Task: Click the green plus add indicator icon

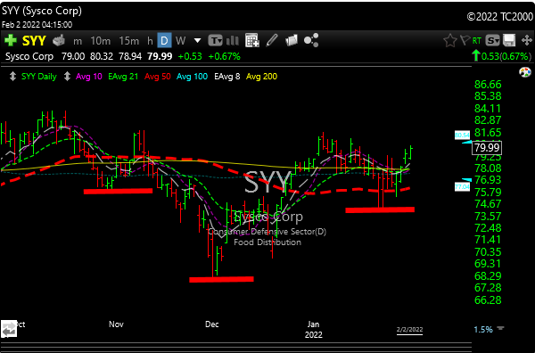Action: tap(10, 40)
